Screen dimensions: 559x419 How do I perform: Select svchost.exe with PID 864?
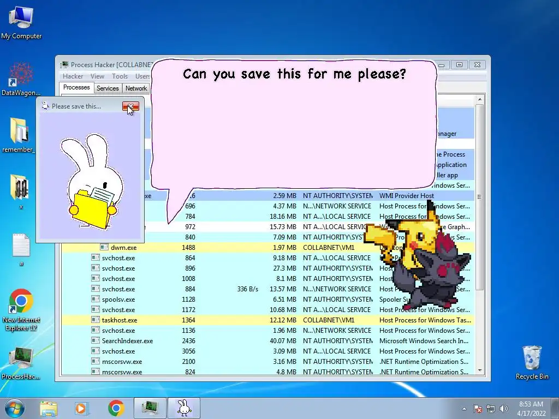268,258
